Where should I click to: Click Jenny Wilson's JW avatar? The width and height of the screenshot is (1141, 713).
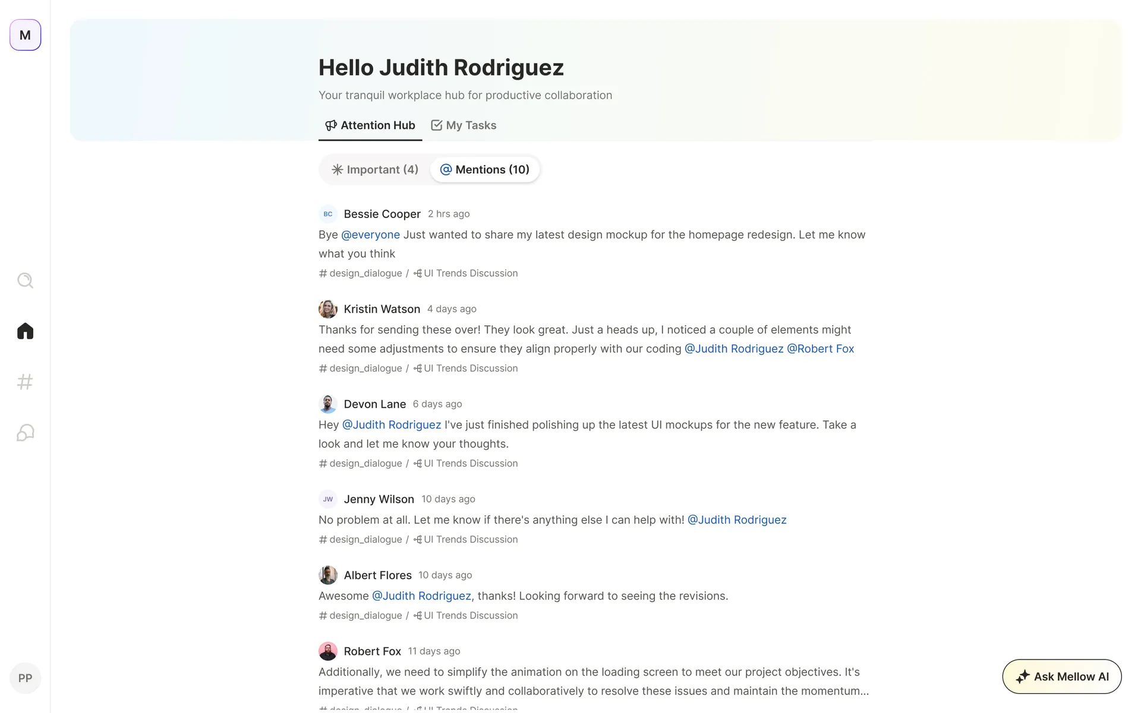328,499
